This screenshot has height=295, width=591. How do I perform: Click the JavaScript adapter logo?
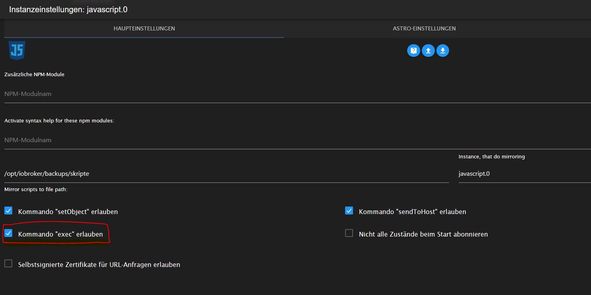(17, 50)
